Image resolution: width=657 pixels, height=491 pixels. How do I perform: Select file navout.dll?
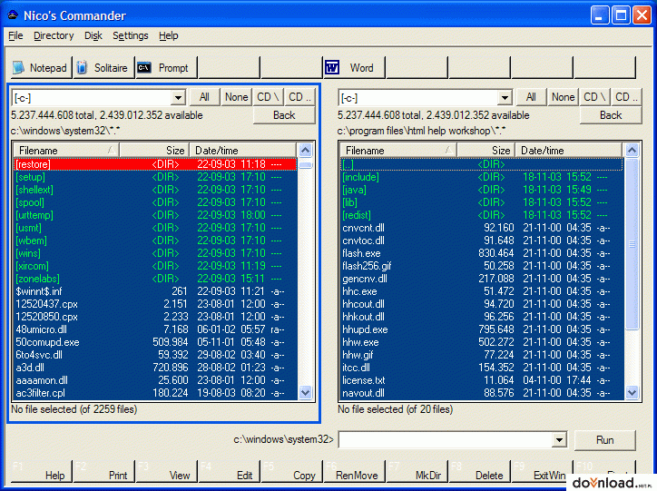(482, 393)
